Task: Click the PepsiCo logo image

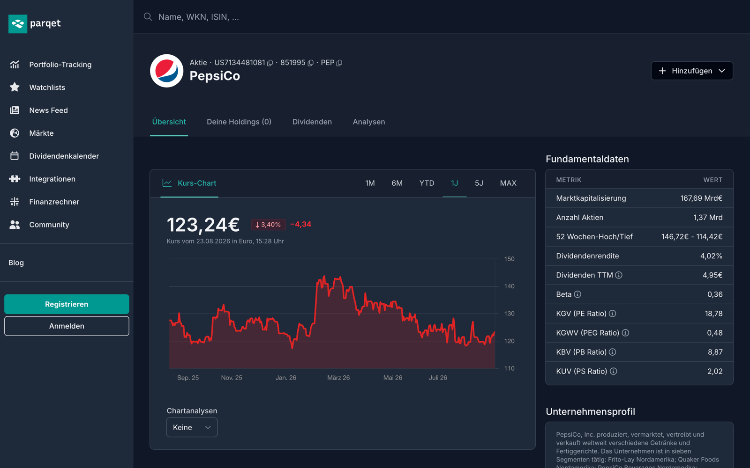Action: (166, 71)
